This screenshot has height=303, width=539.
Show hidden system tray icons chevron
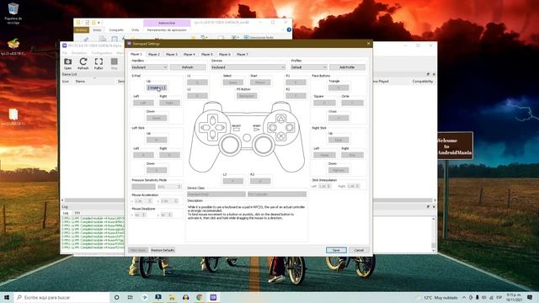464,297
